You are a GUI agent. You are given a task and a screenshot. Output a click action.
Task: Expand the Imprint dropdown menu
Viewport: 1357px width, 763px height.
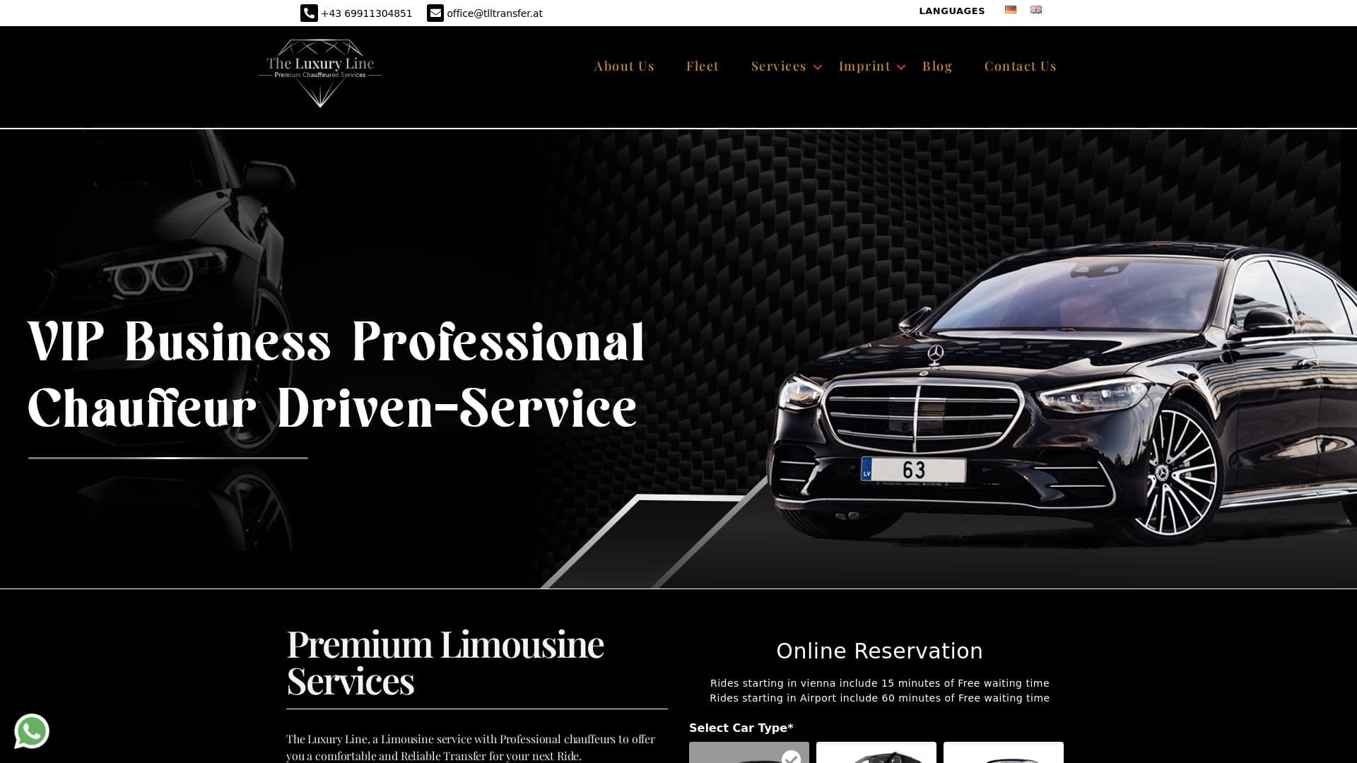click(864, 66)
